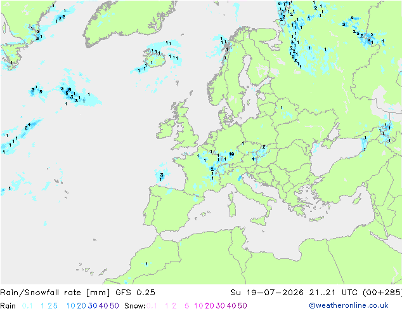Click the '19' rainfall value over Germany
Viewport: 402px width, 311px height.
click(x=231, y=154)
